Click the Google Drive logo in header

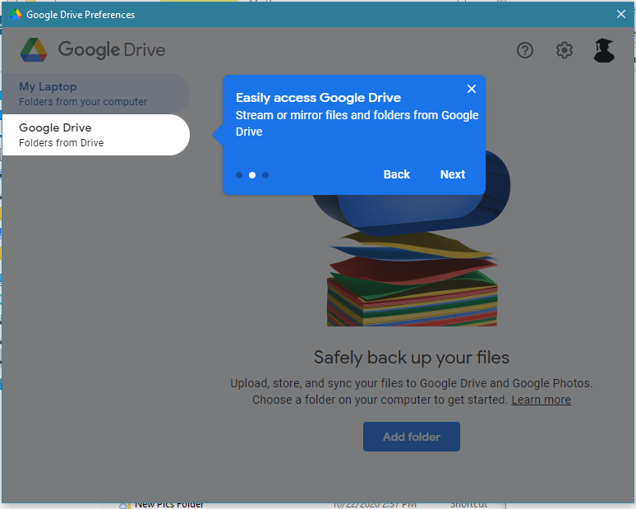tap(93, 50)
